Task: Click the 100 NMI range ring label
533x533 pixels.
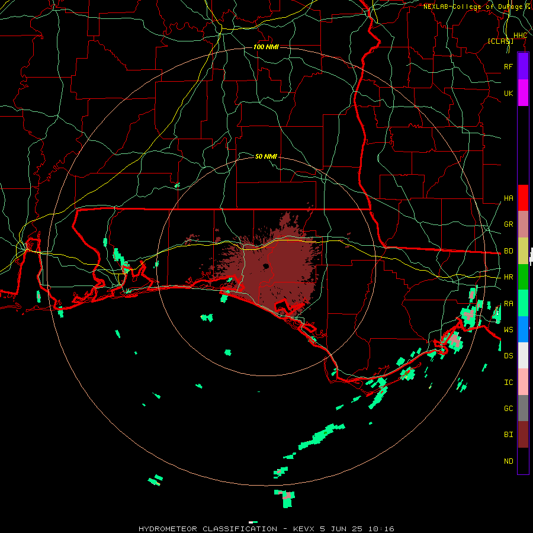Action: (x=266, y=47)
